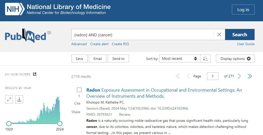Click the MY NCBI FILTERS label
Viewport: 263px width, 135px height.
(x=18, y=74)
